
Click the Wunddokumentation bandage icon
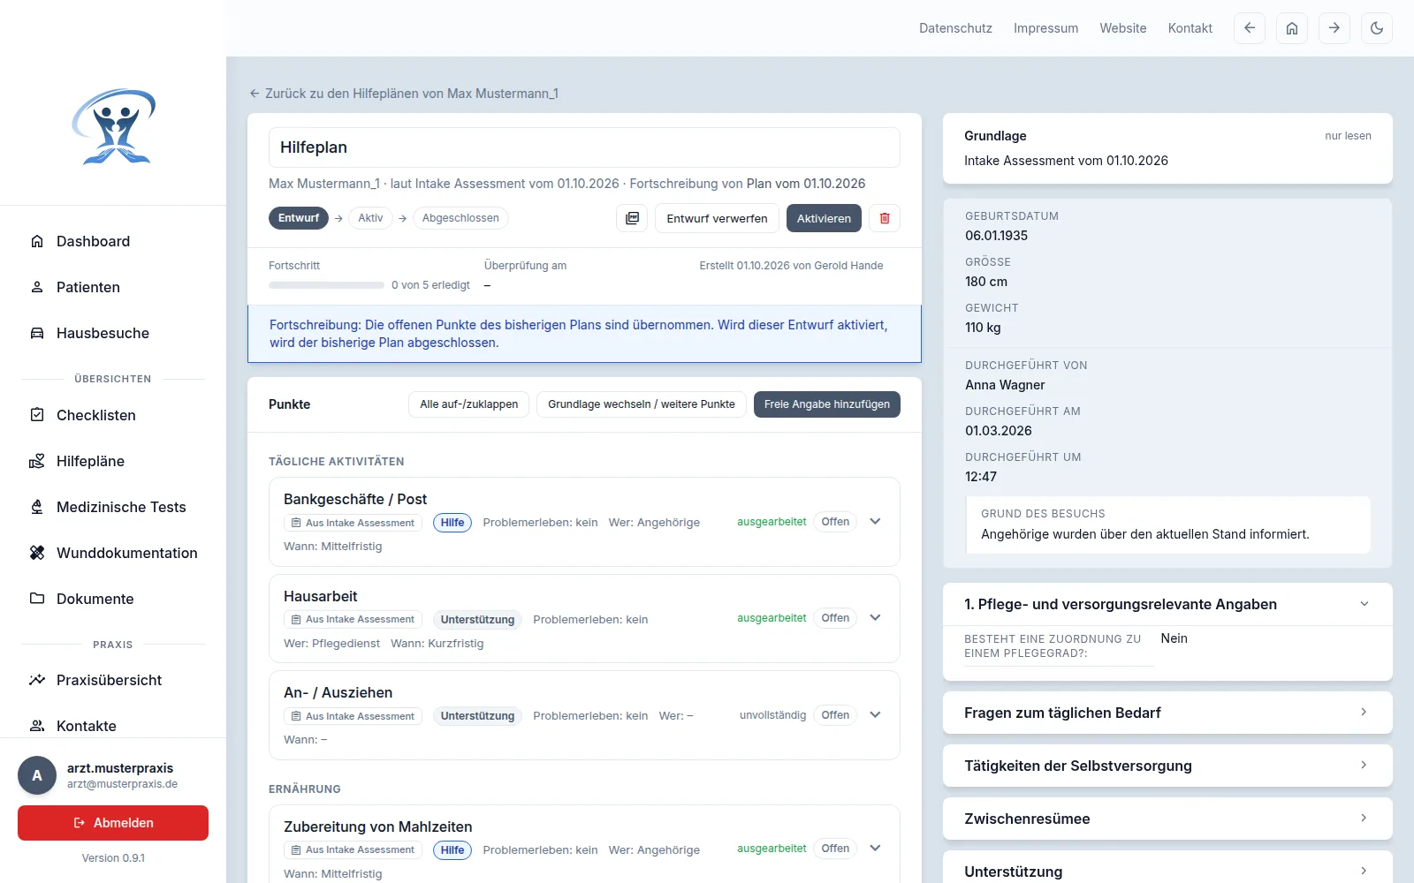[x=37, y=553]
